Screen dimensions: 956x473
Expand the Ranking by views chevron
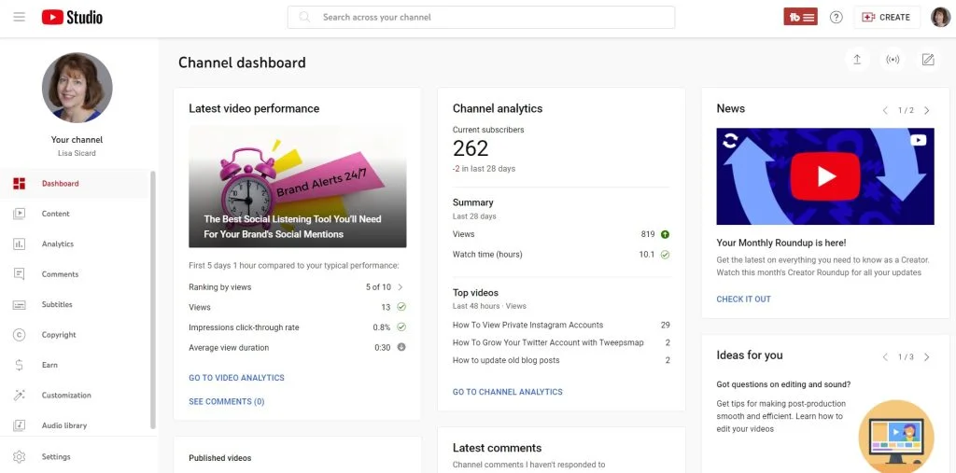(401, 287)
